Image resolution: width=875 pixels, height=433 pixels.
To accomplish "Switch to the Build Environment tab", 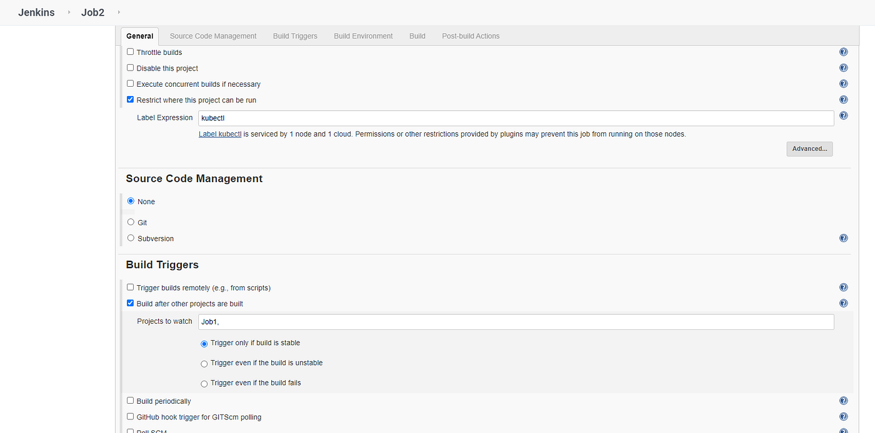I will point(363,36).
